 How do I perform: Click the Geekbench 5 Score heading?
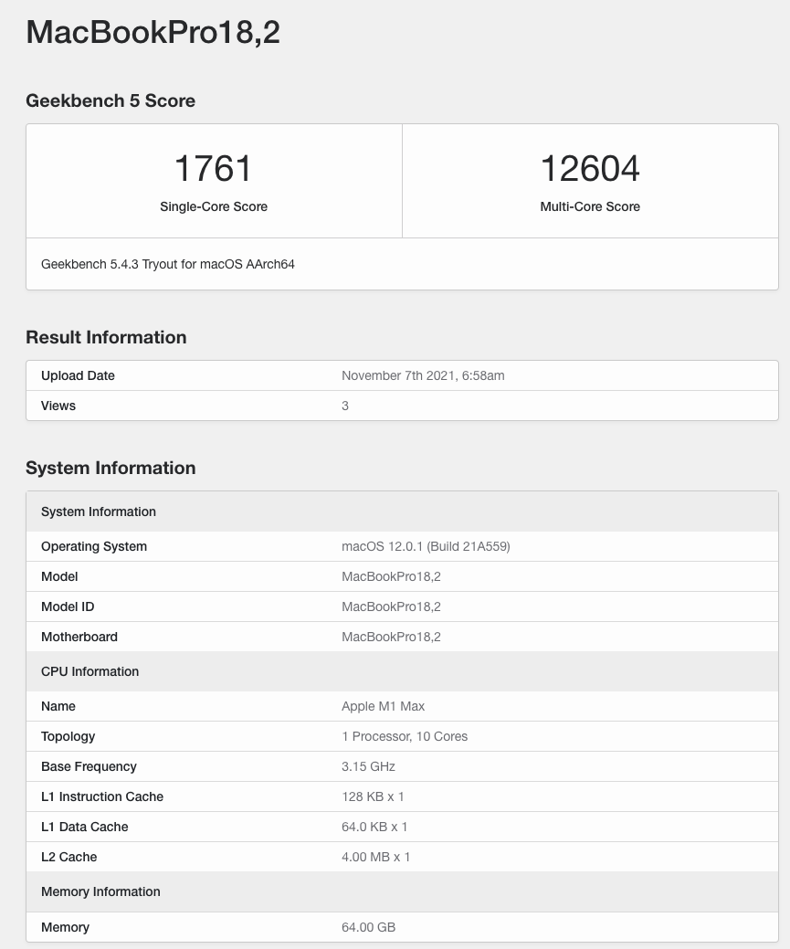111,100
